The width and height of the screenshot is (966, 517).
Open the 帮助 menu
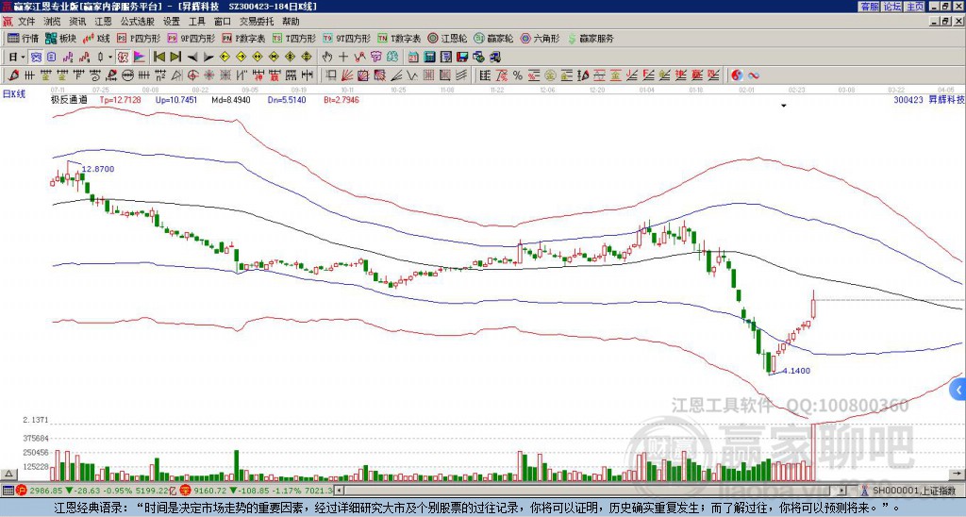coord(291,22)
